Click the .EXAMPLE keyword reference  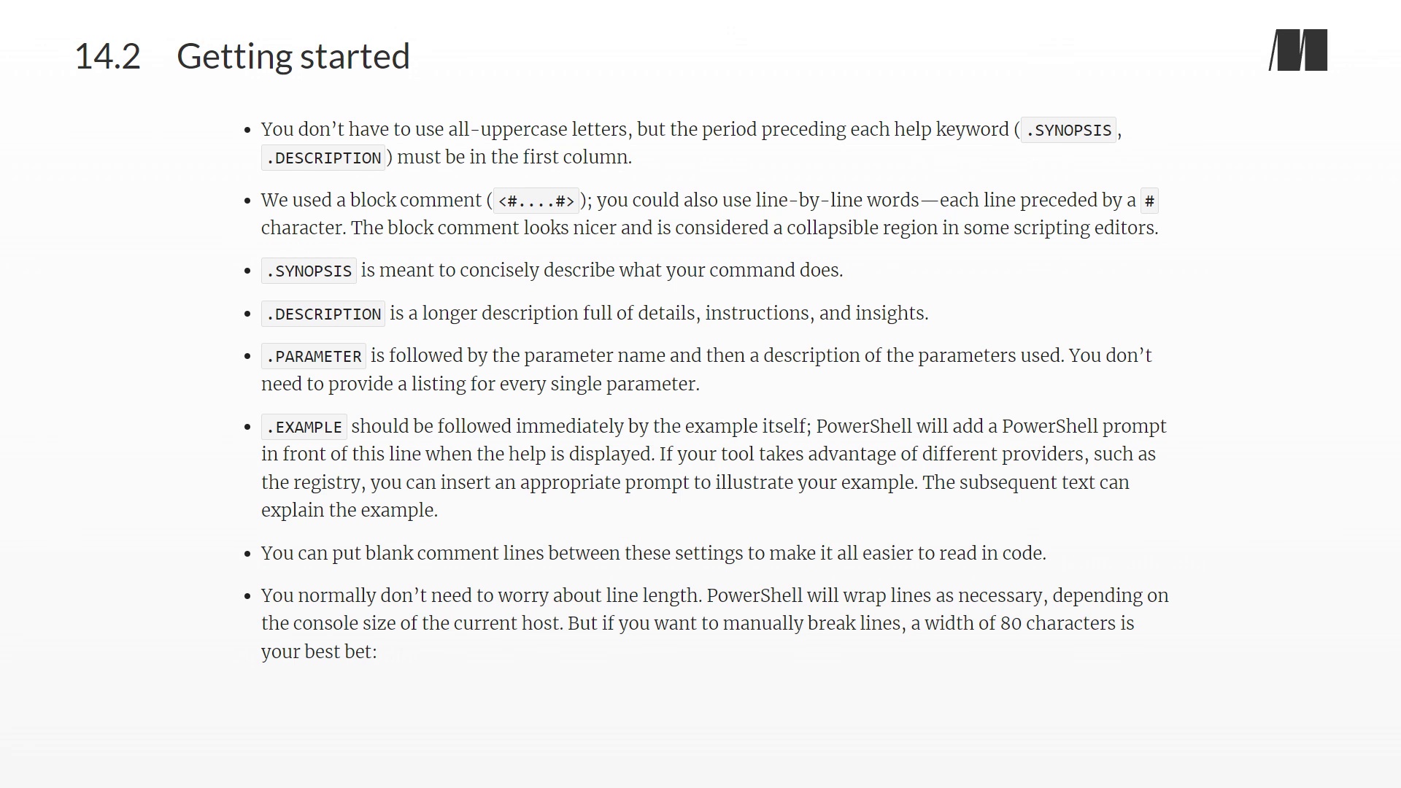[302, 426]
